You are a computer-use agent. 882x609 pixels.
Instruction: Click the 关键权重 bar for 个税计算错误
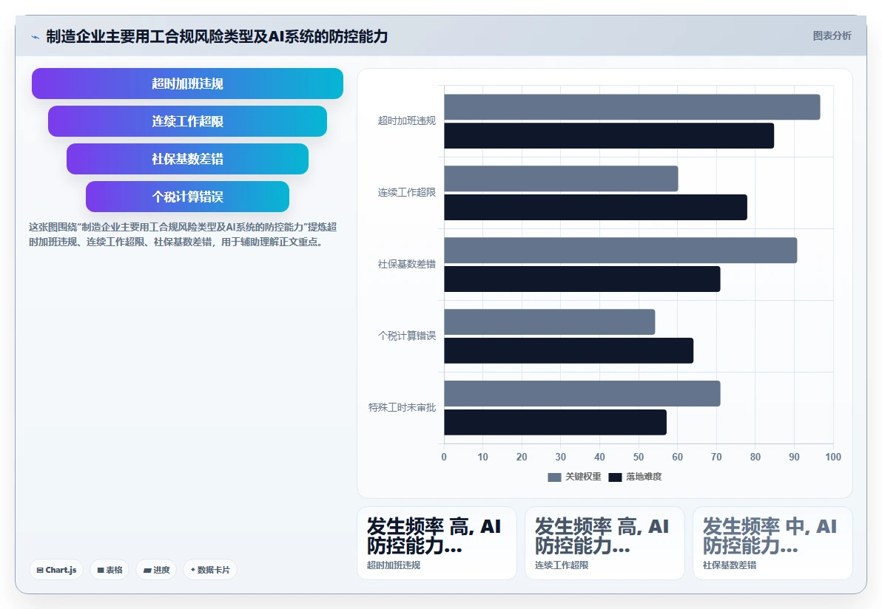pos(550,322)
